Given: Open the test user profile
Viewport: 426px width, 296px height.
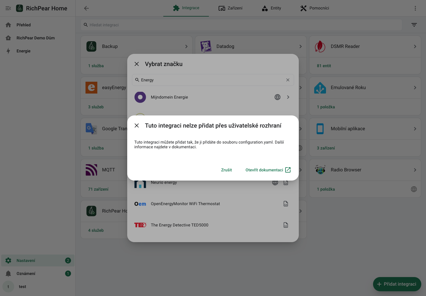Looking at the screenshot, I should tap(38, 287).
